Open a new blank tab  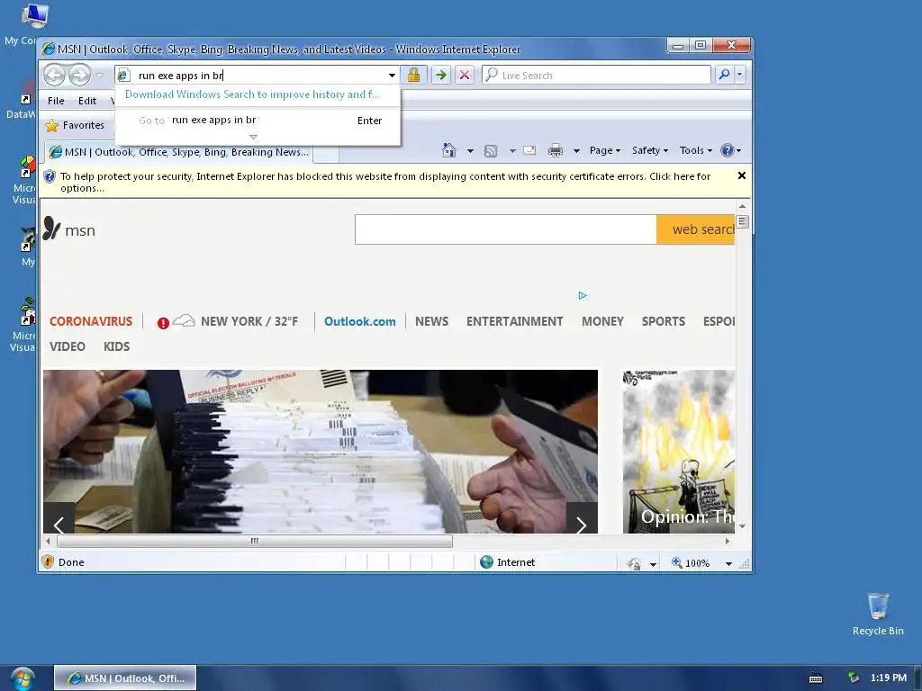pos(326,153)
